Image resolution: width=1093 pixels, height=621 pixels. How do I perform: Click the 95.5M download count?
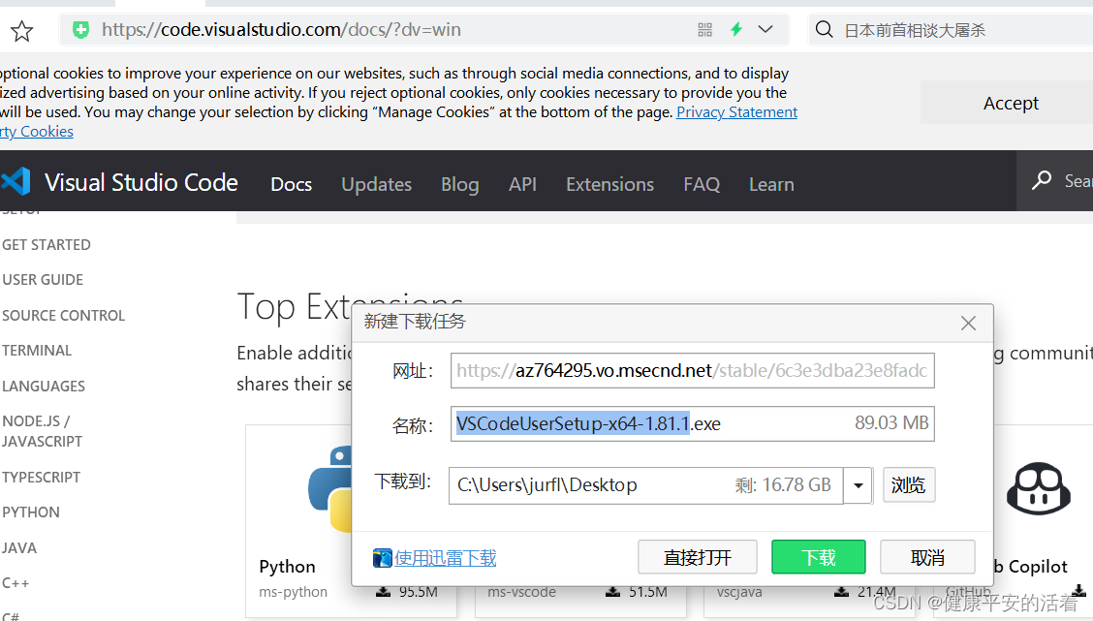419,592
